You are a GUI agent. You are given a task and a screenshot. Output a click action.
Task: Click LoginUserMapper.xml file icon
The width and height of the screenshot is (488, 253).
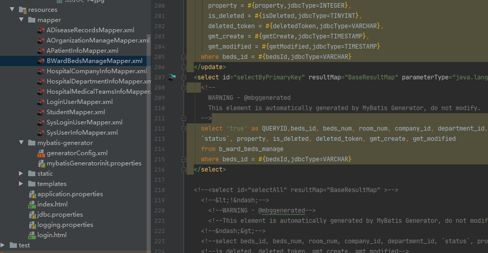pos(41,102)
